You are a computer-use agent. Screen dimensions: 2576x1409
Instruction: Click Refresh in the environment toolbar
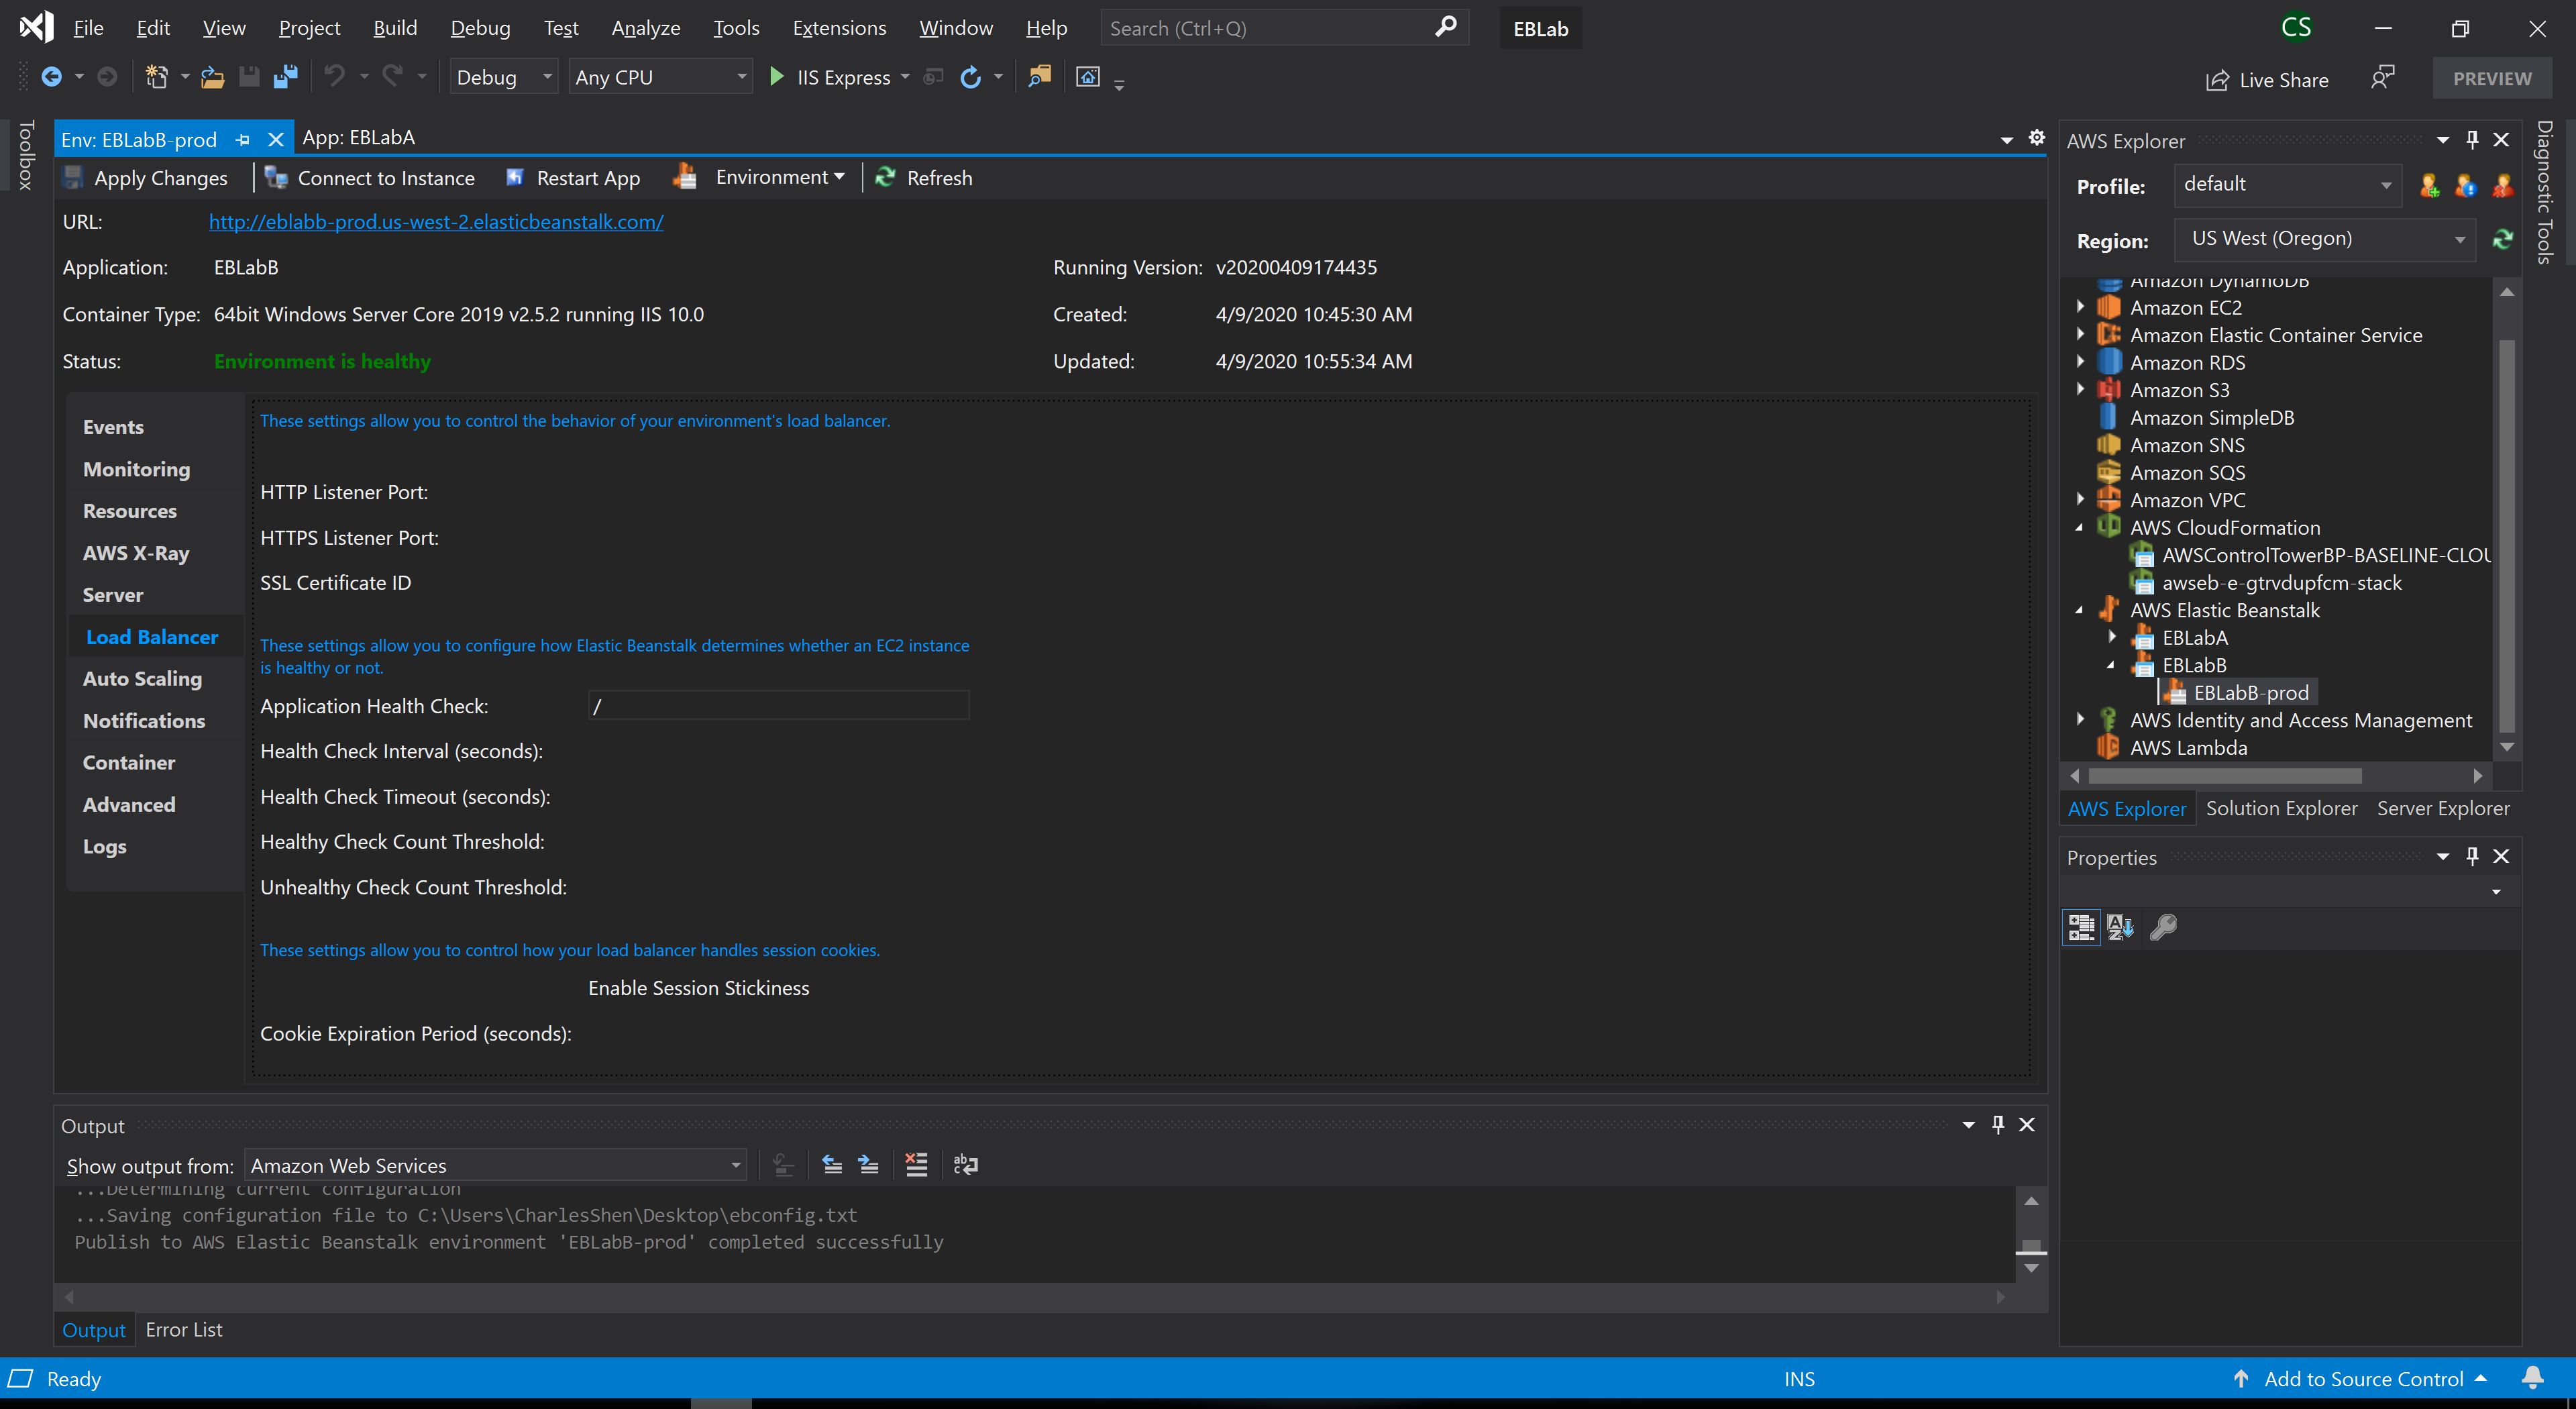pyautogui.click(x=924, y=178)
